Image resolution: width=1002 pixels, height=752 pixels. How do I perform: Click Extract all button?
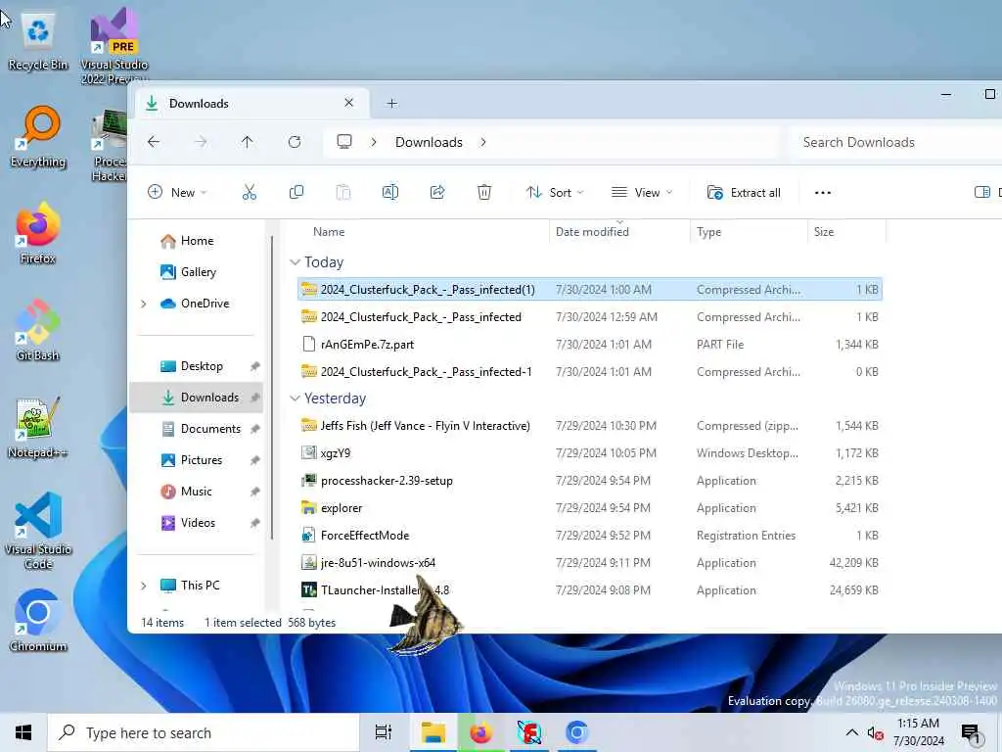[x=744, y=192]
